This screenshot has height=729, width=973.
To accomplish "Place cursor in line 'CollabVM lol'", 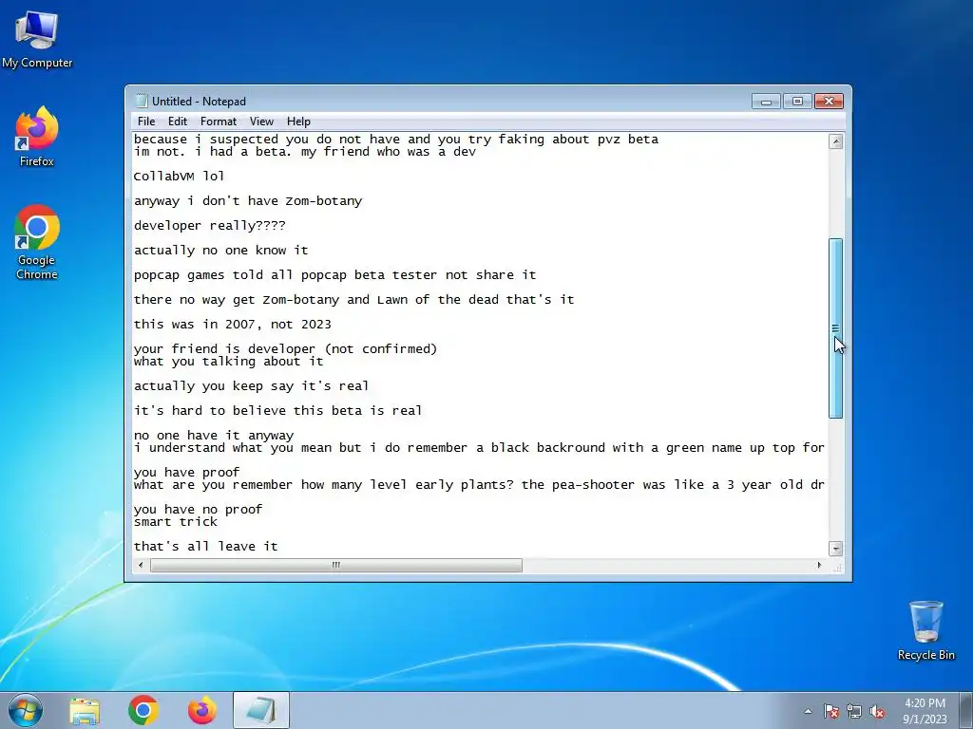I will pyautogui.click(x=179, y=176).
